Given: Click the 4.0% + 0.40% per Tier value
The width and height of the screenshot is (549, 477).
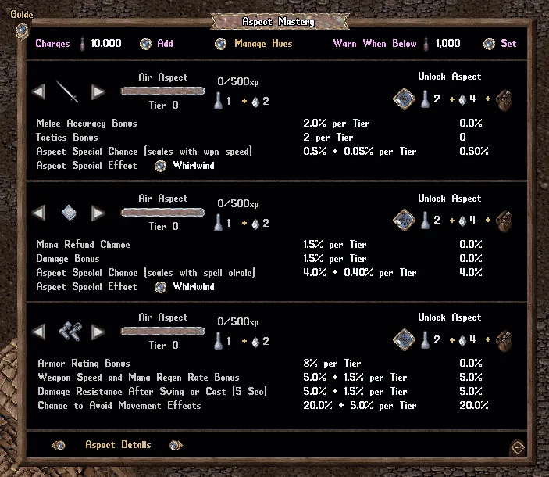Looking at the screenshot, I should pos(360,273).
